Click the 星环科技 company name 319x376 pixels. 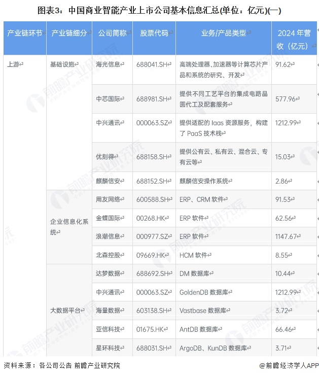pos(108,348)
